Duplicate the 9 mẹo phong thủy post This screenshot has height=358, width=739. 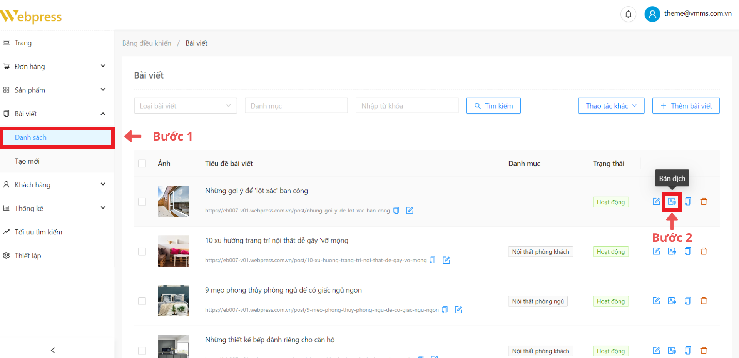pos(688,301)
